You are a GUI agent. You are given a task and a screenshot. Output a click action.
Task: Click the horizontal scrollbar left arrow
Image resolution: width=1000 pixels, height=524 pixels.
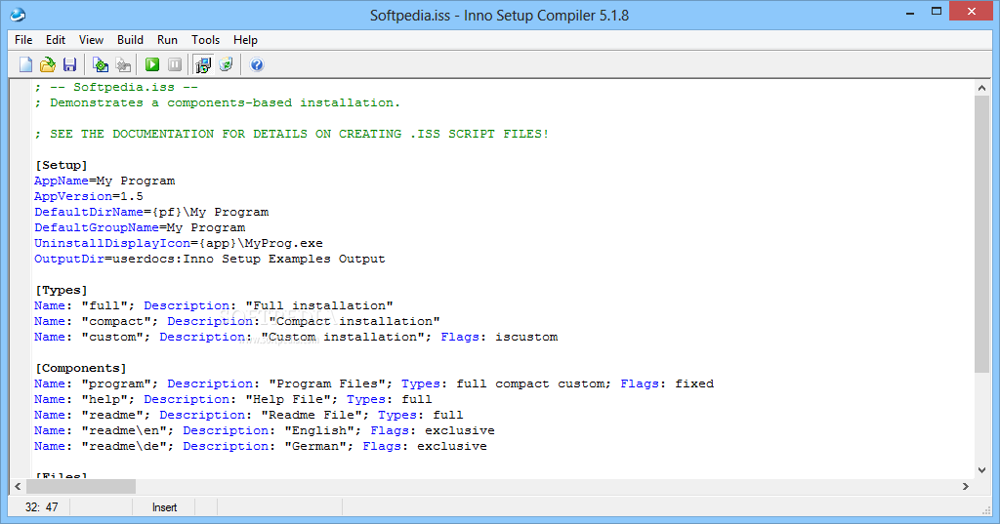click(18, 486)
